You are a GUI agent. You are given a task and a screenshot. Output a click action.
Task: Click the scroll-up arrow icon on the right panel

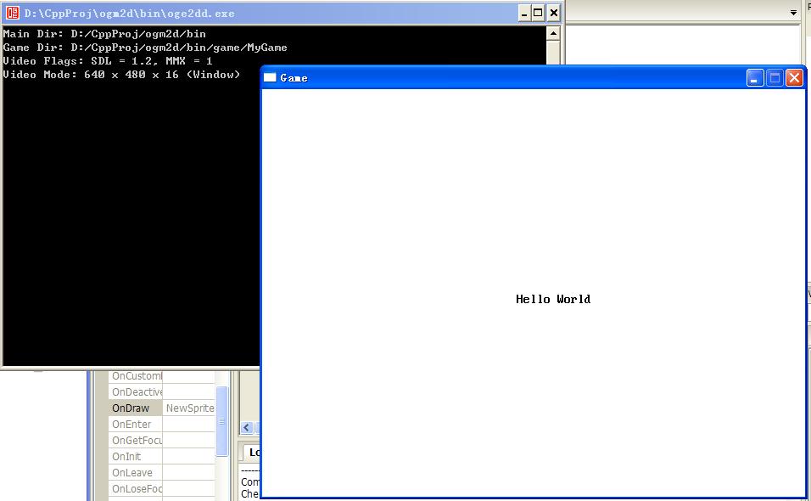(x=554, y=33)
